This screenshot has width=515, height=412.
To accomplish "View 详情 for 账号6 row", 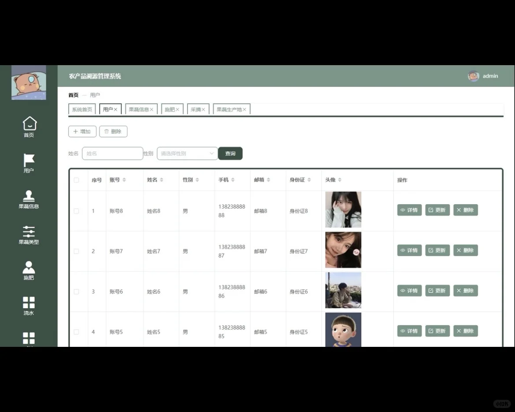I will tap(409, 291).
